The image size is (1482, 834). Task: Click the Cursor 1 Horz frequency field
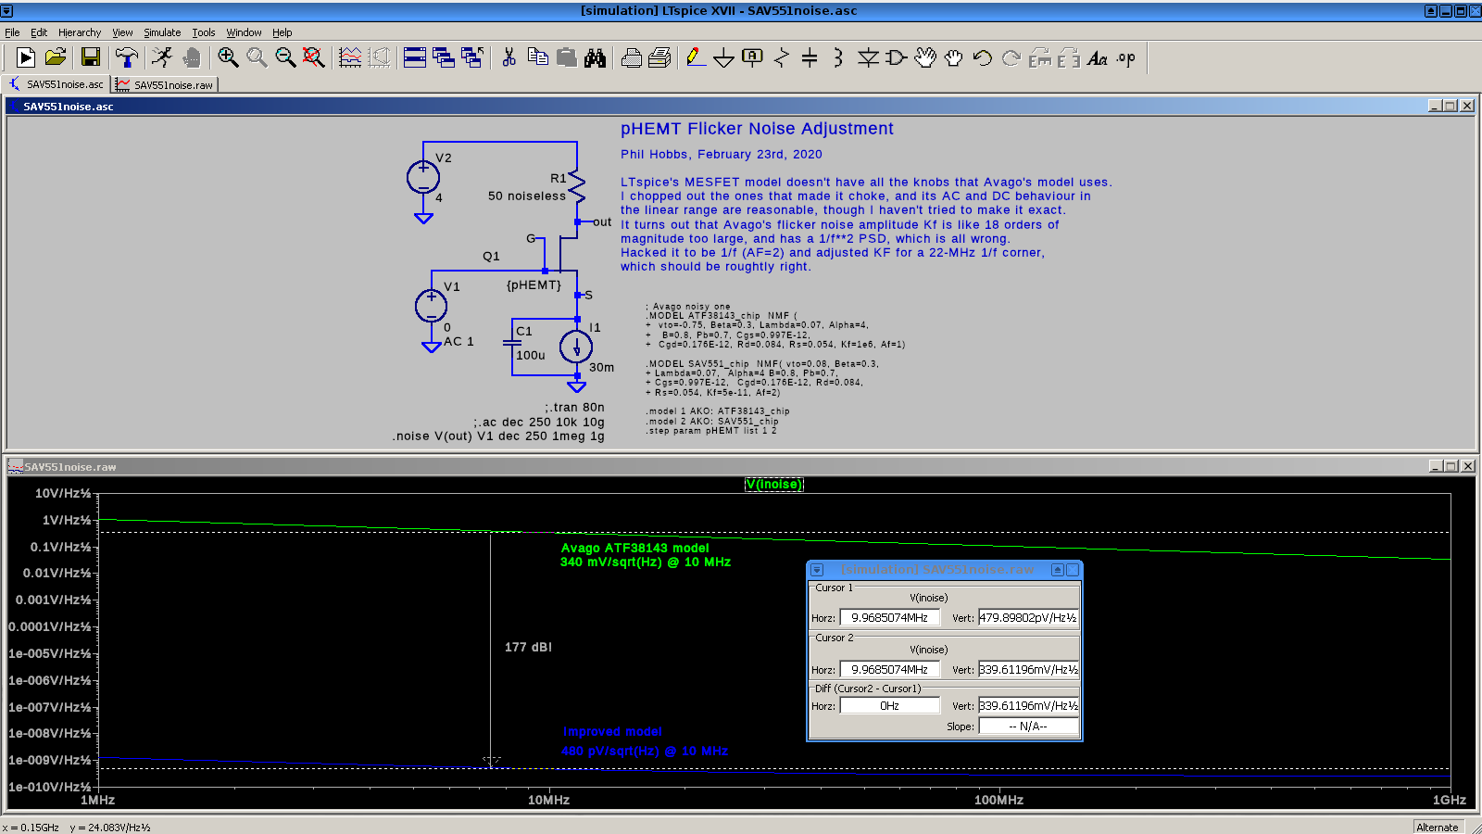[889, 617]
